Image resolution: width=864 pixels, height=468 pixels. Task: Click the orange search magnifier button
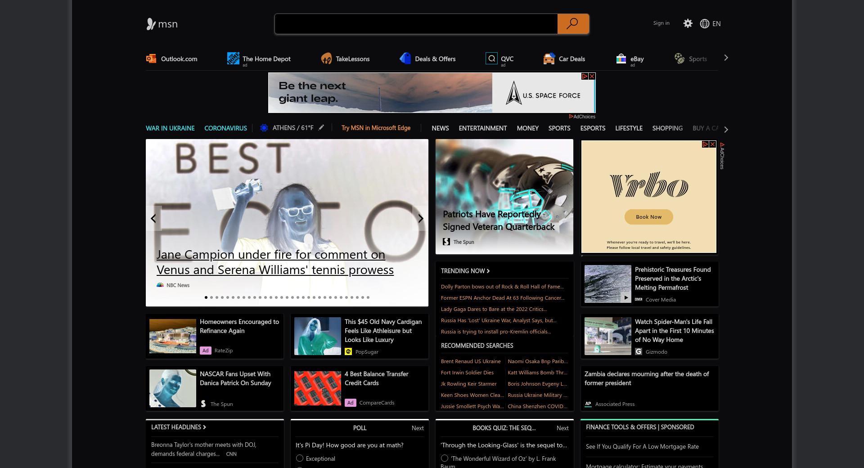pos(573,24)
